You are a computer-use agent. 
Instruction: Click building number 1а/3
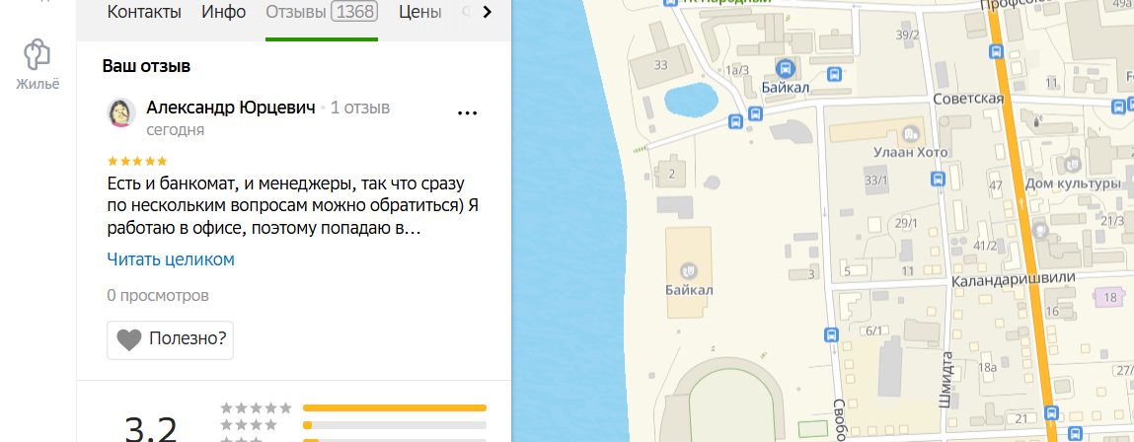coord(736,69)
